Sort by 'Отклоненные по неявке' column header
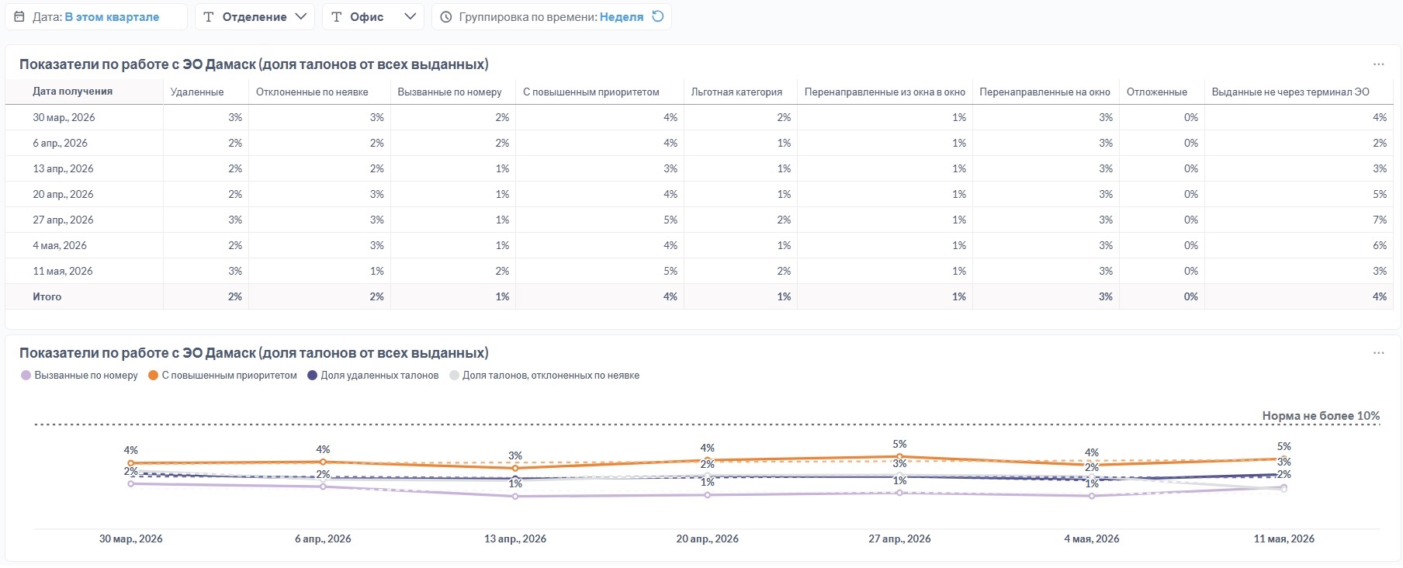 (x=312, y=92)
